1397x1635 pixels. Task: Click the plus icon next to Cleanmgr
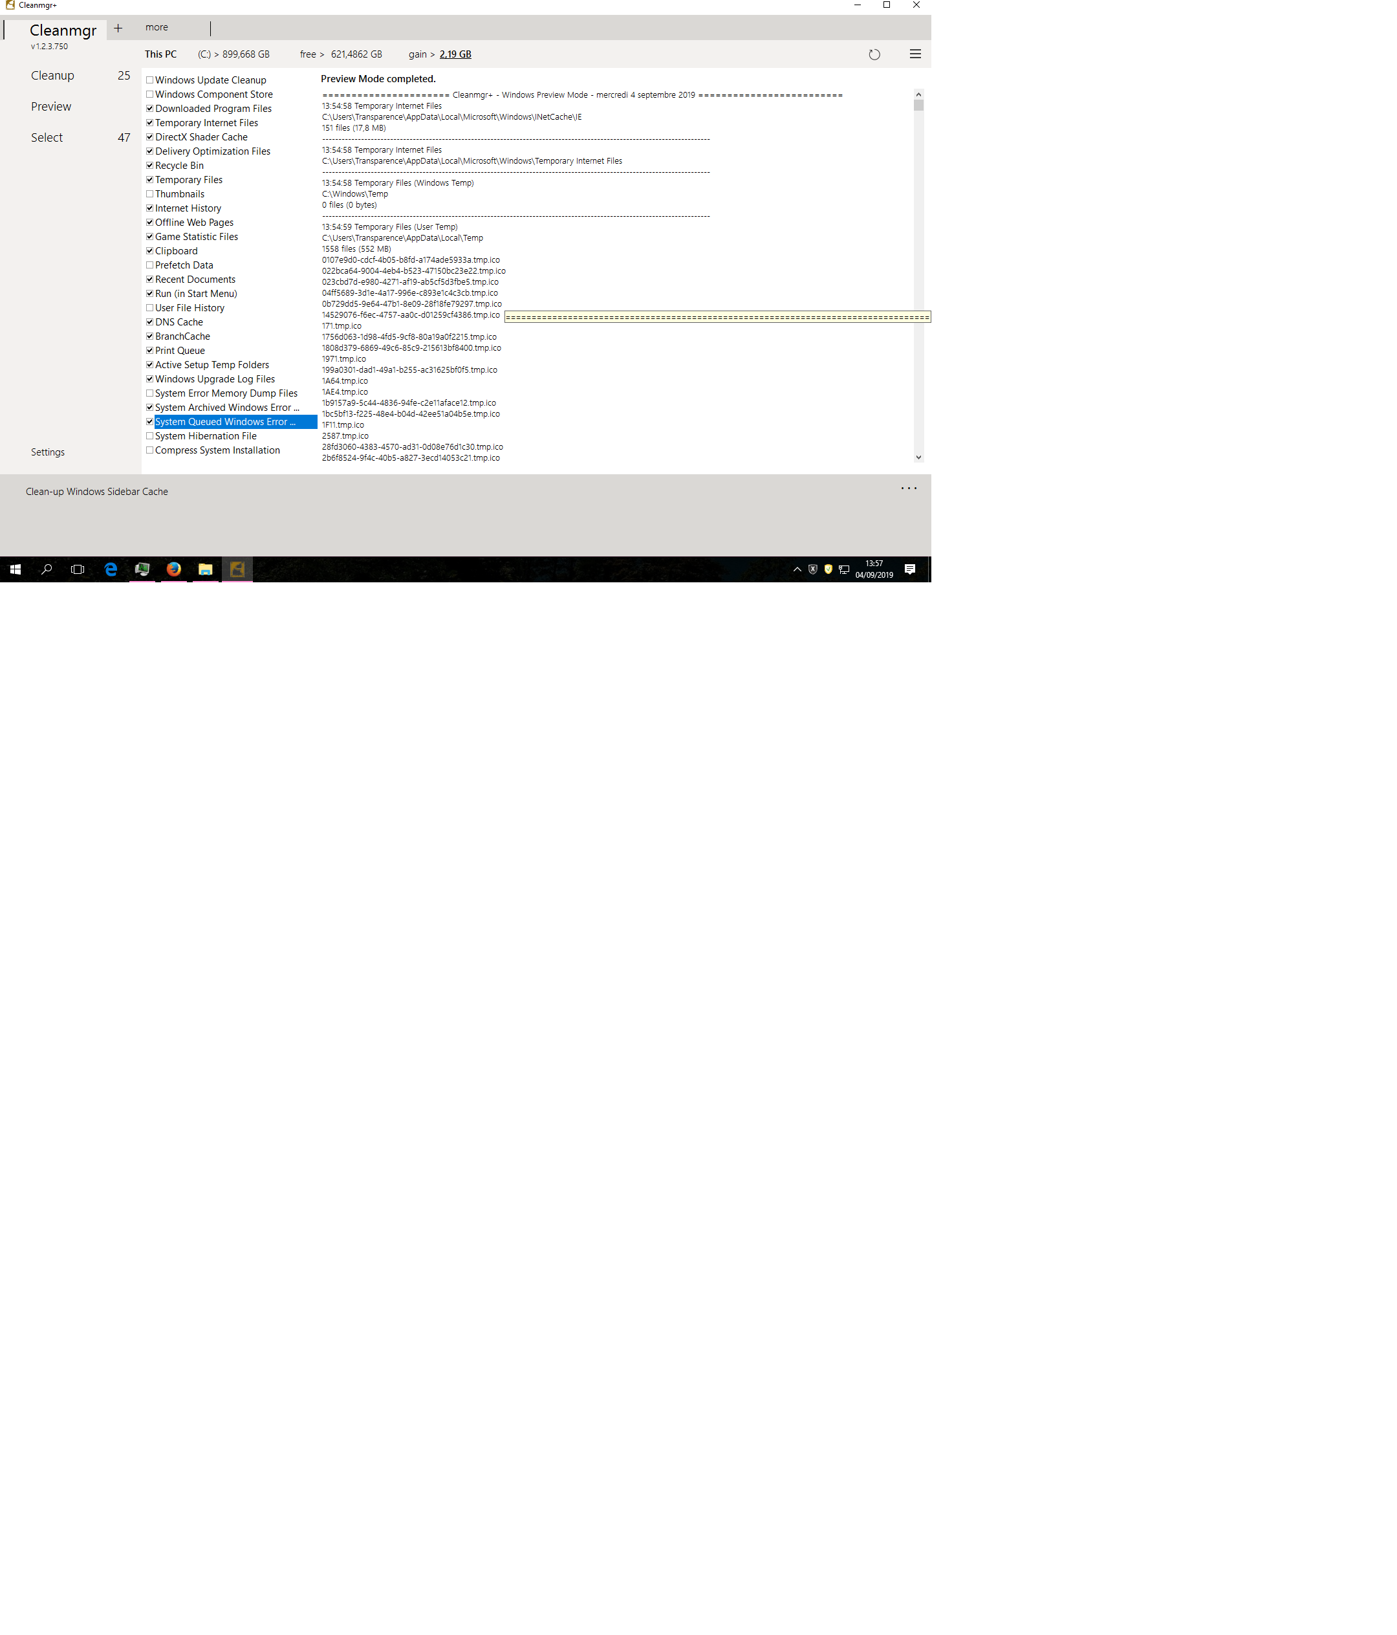118,28
